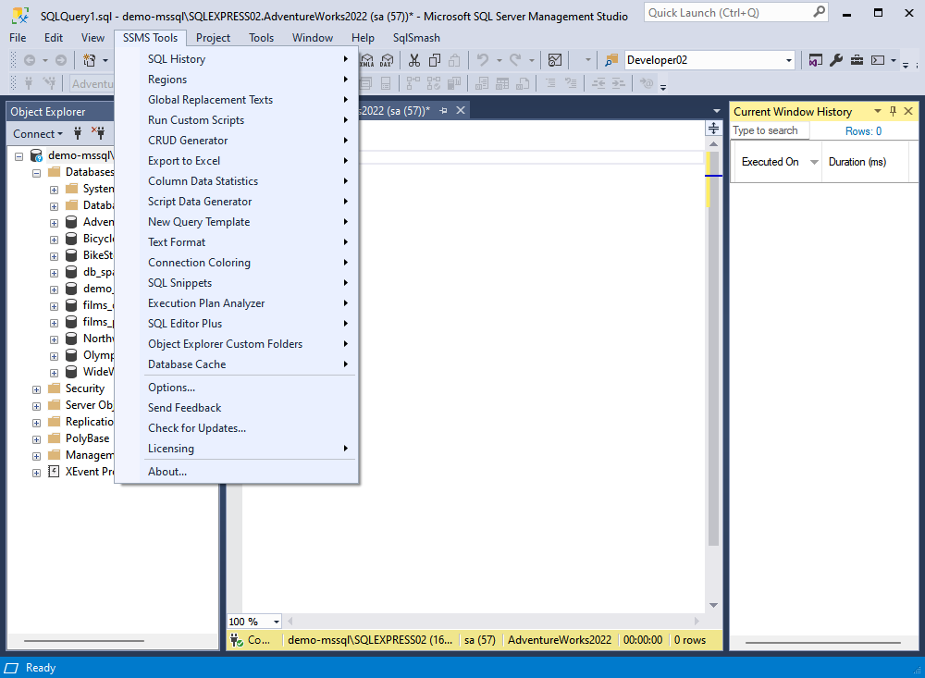Close the Current Window History panel

click(908, 111)
